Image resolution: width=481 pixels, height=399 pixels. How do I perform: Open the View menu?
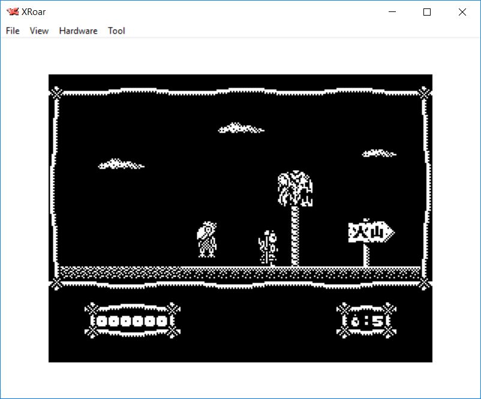(x=39, y=31)
